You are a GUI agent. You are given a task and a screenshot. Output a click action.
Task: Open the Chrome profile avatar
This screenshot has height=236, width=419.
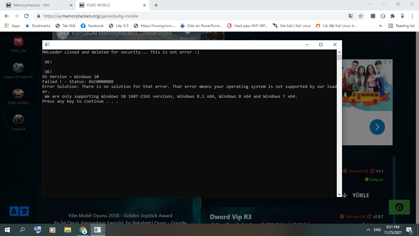coord(402,16)
